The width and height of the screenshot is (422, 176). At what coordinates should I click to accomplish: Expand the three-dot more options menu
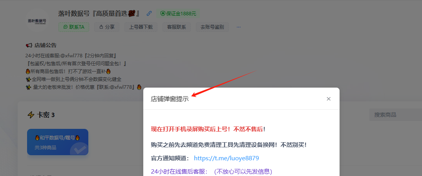238,27
